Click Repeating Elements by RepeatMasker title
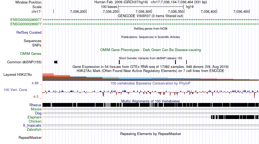Screen dimensions: 259x144 tap(150, 134)
